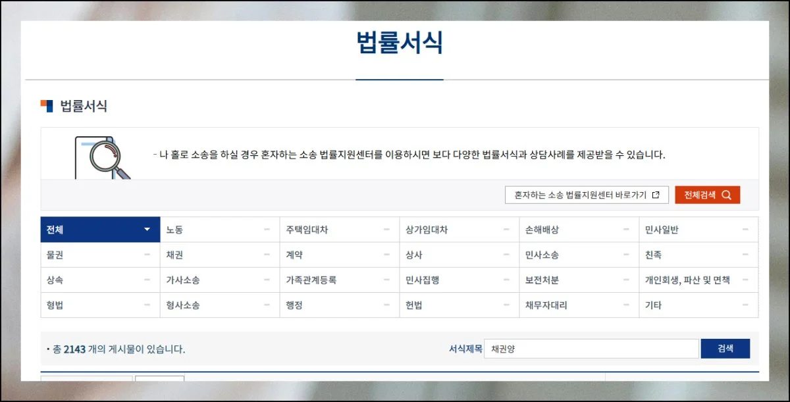The width and height of the screenshot is (790, 402).
Task: Click the magnifying glass document illustration
Action: (x=102, y=158)
